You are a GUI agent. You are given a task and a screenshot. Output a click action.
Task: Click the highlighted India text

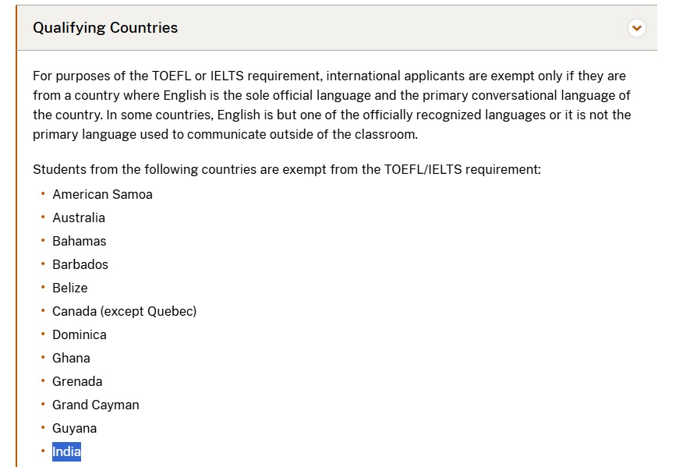(x=66, y=451)
